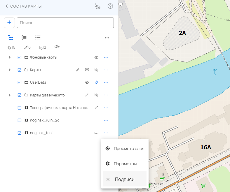The width and height of the screenshot is (230, 192).
Task: Select the flat list view icon
Action: [38, 38]
